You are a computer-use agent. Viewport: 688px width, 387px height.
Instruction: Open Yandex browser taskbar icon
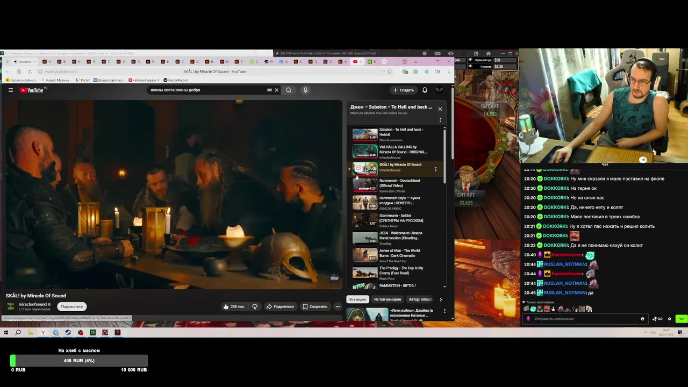(43, 333)
